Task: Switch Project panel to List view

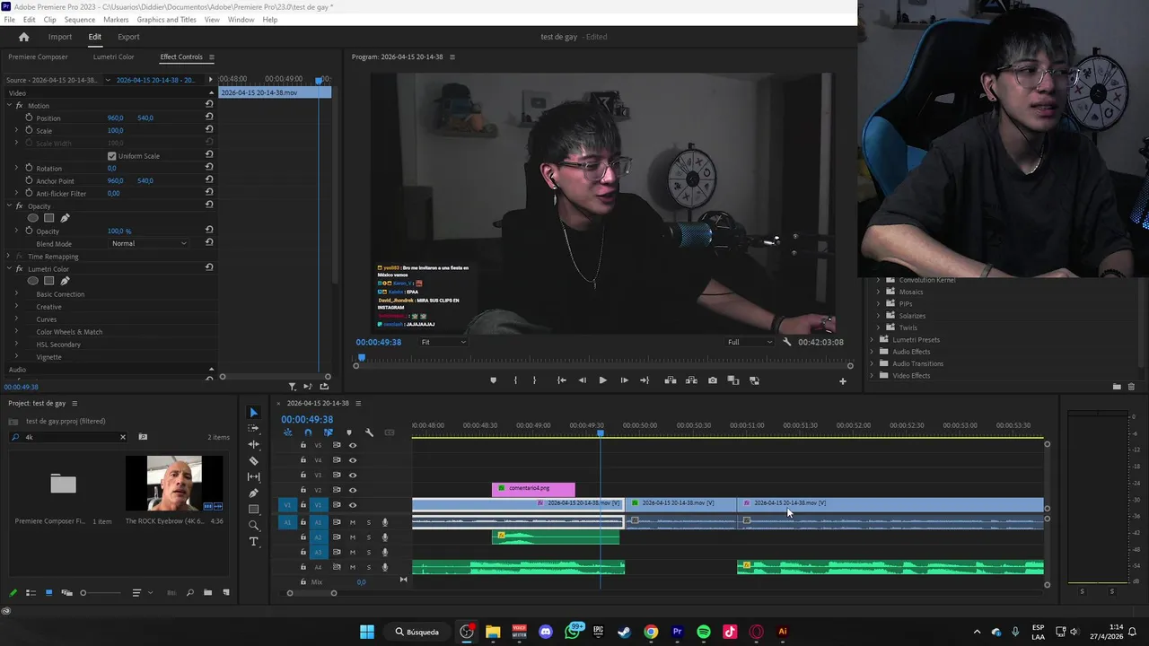Action: tap(31, 593)
